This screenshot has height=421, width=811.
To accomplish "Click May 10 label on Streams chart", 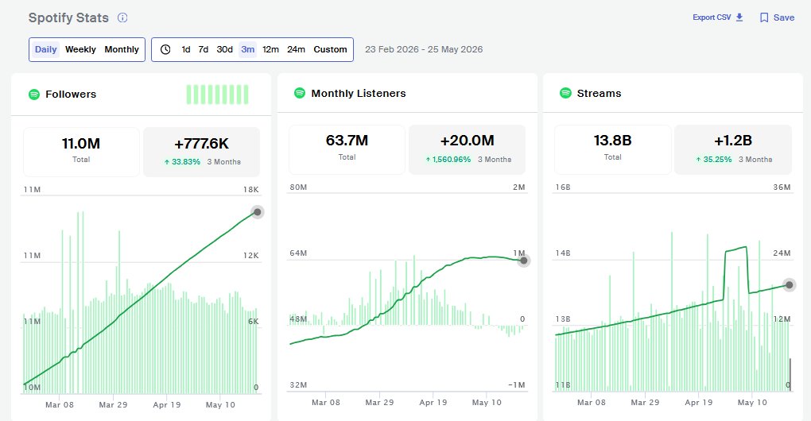I will click(752, 403).
